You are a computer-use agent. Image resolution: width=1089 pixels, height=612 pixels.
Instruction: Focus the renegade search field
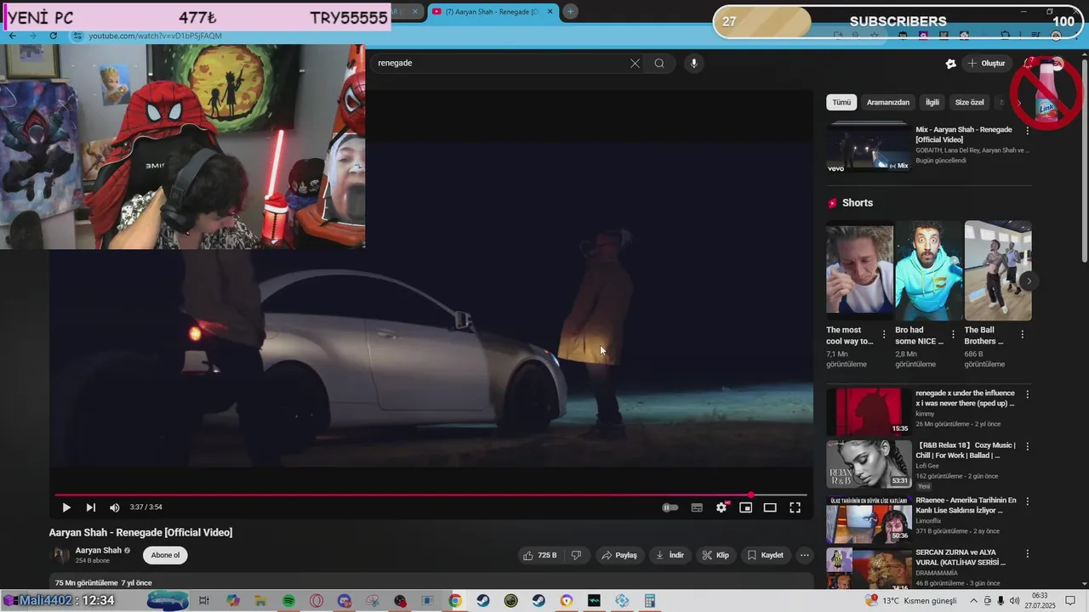click(500, 63)
